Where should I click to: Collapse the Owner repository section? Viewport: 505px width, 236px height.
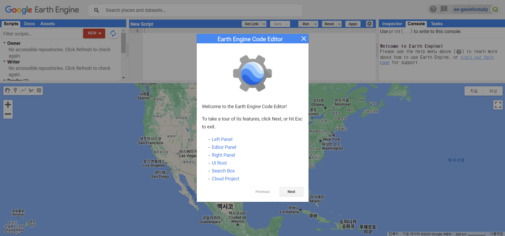(4, 43)
